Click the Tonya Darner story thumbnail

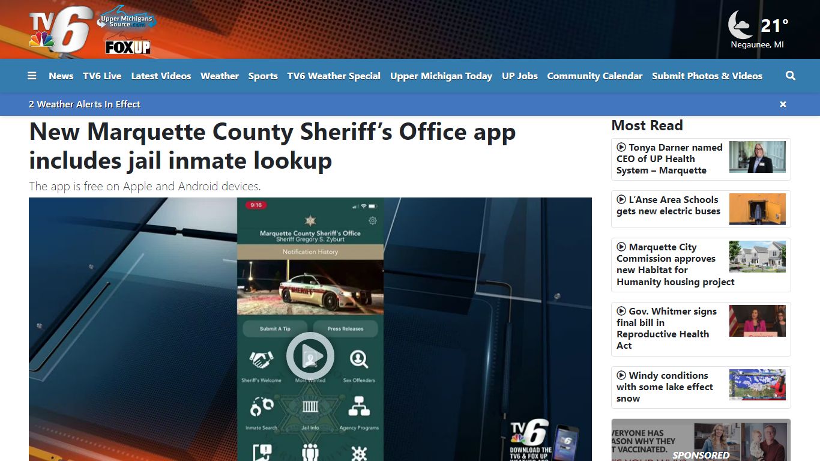(758, 157)
